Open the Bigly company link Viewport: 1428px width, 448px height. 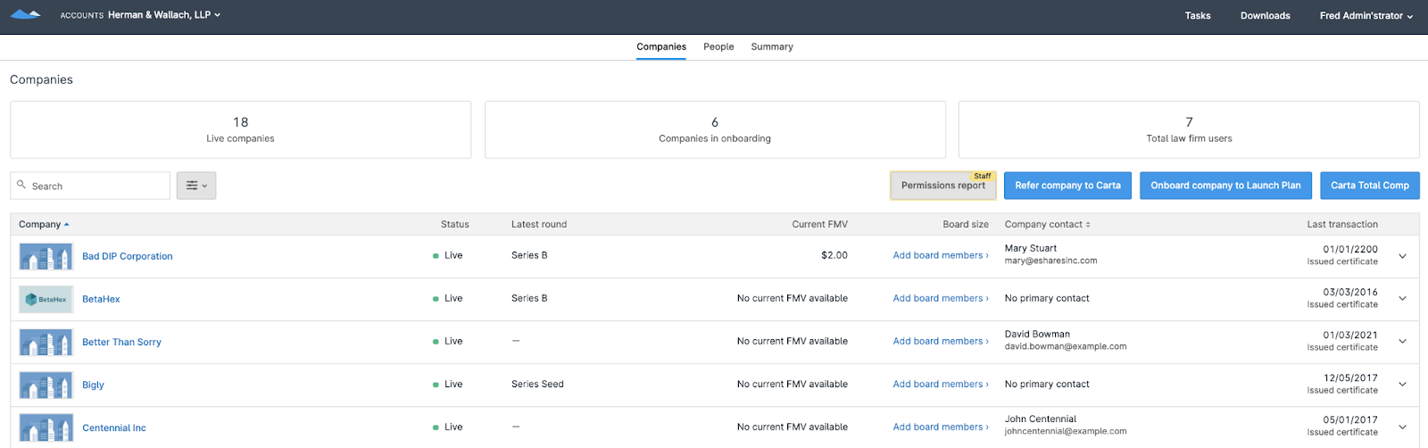click(93, 385)
